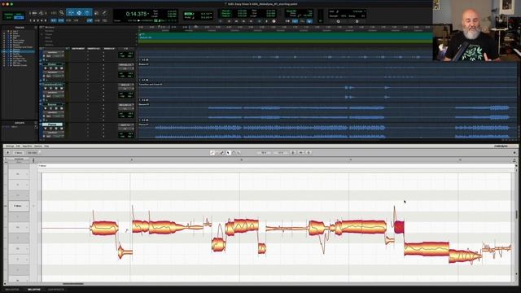Select the rightmost tool in Melodyne's tool group
The image size is (521, 293).
click(239, 153)
